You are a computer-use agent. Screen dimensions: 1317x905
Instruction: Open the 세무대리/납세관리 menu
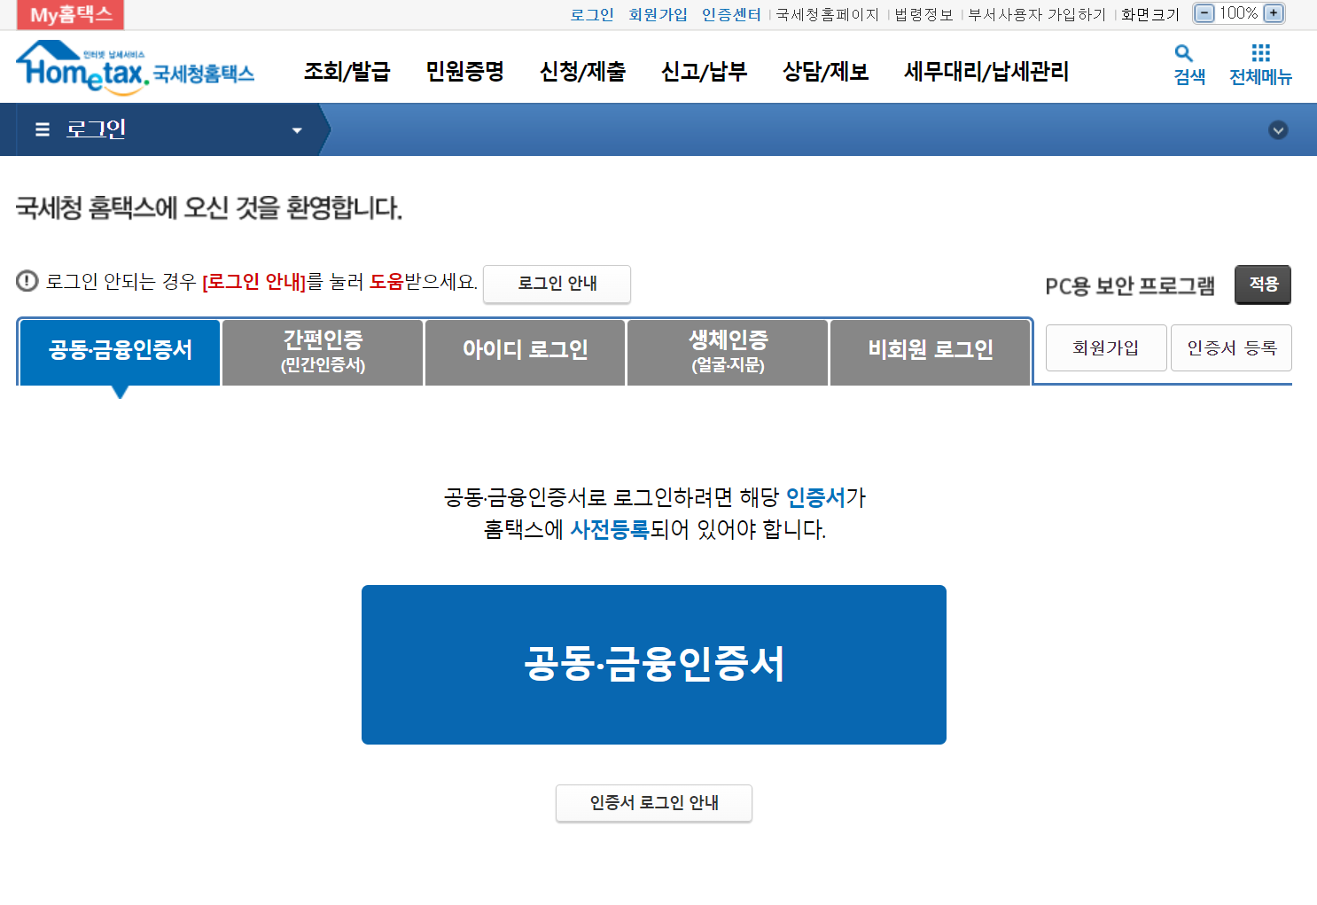click(x=986, y=71)
